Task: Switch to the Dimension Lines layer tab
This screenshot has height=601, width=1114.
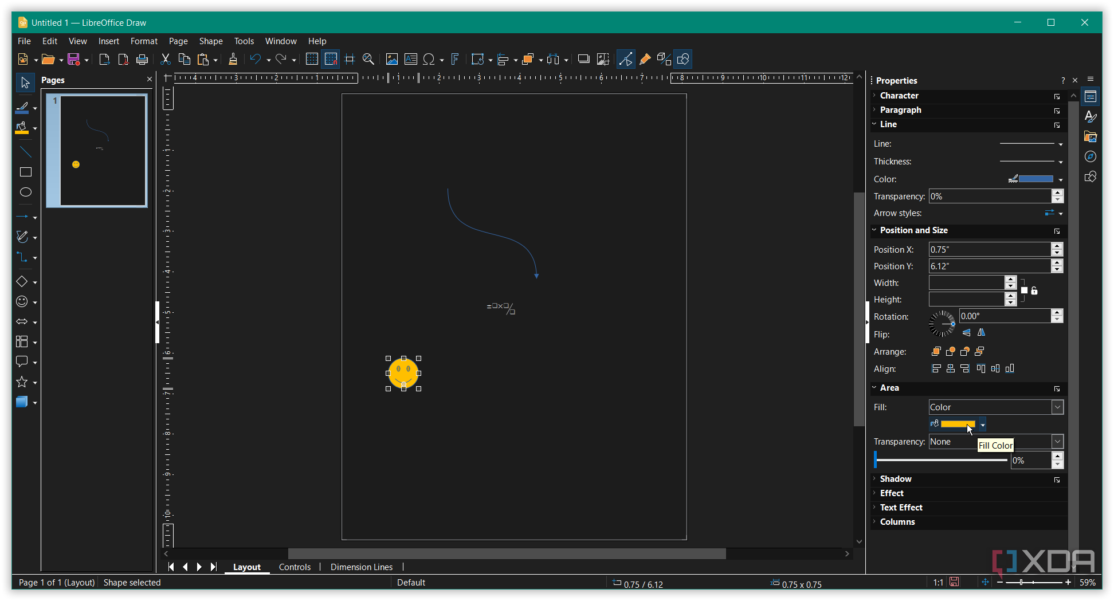Action: 361,567
